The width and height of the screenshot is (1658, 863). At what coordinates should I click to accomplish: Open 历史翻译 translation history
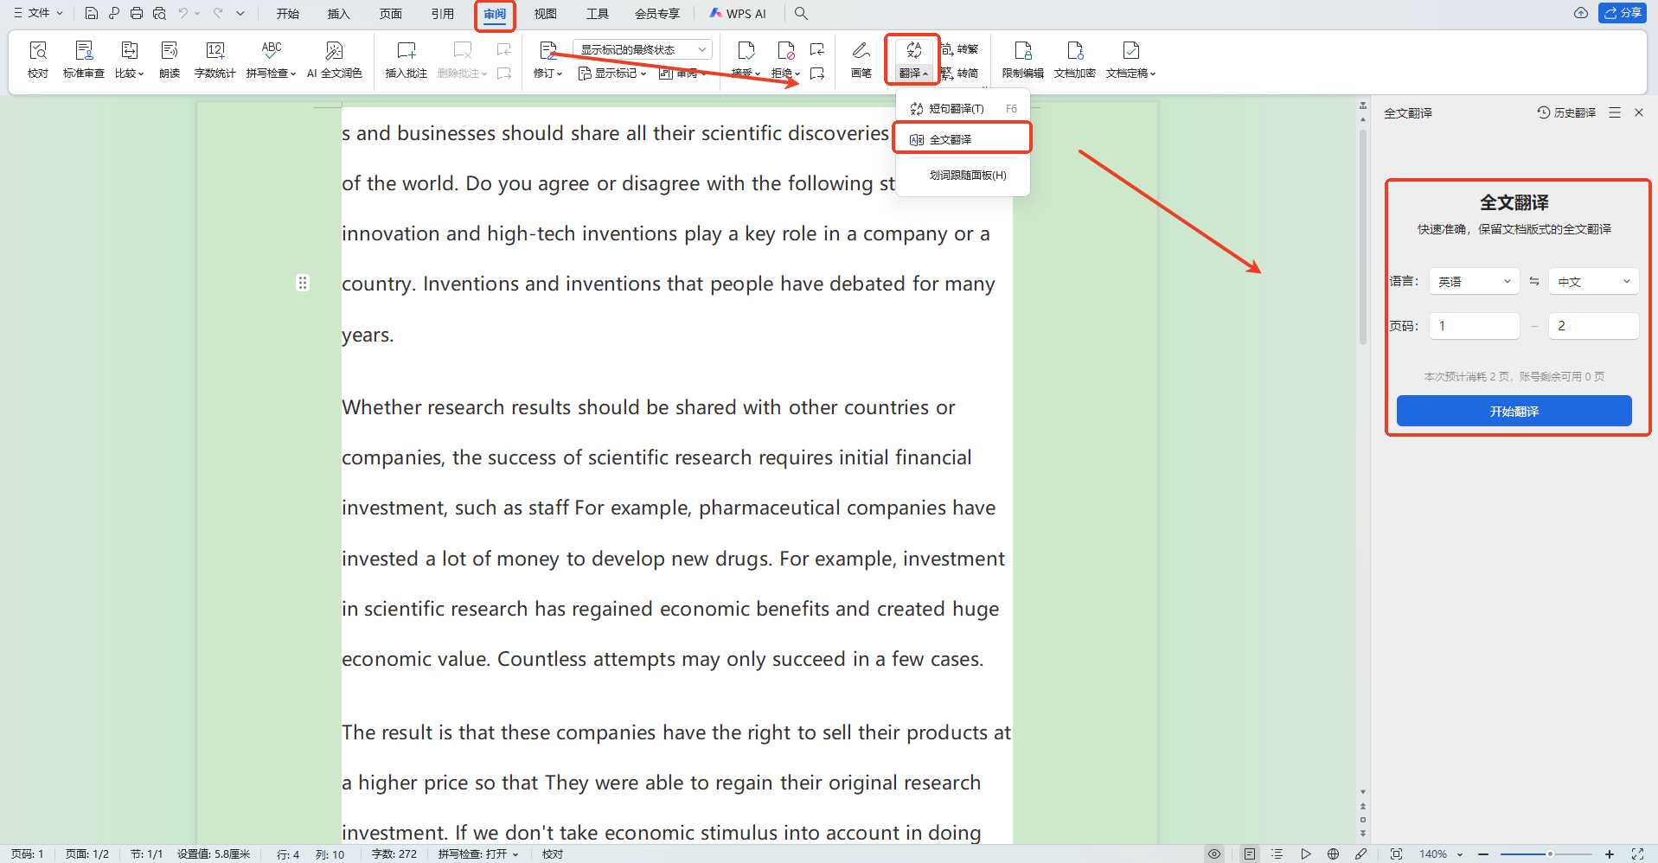pos(1567,112)
